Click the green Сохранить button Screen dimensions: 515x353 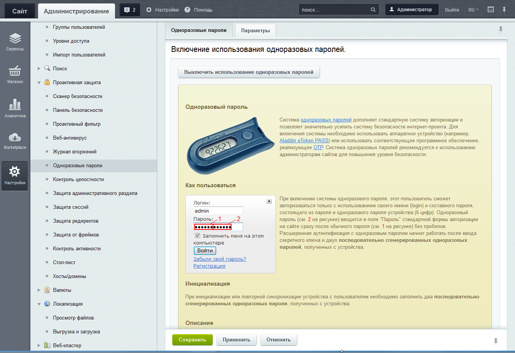[192, 340]
